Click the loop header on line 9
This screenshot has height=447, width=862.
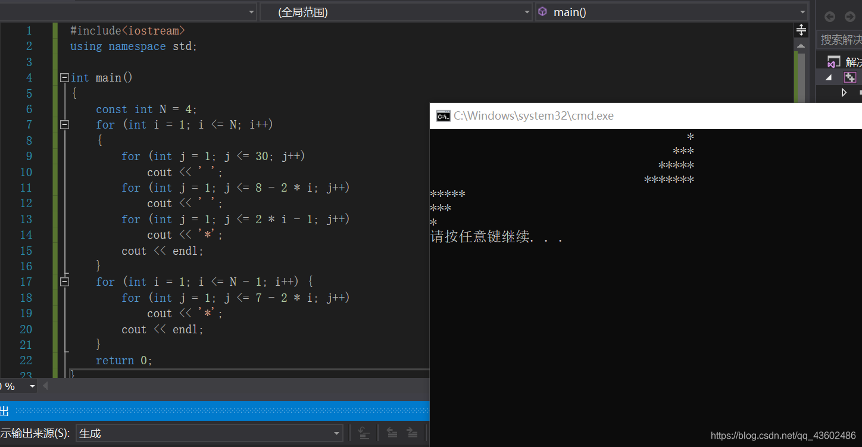pyautogui.click(x=213, y=156)
